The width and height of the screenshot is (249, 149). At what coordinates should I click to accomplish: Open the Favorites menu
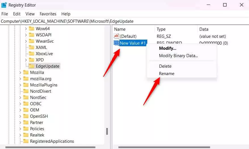(48, 14)
